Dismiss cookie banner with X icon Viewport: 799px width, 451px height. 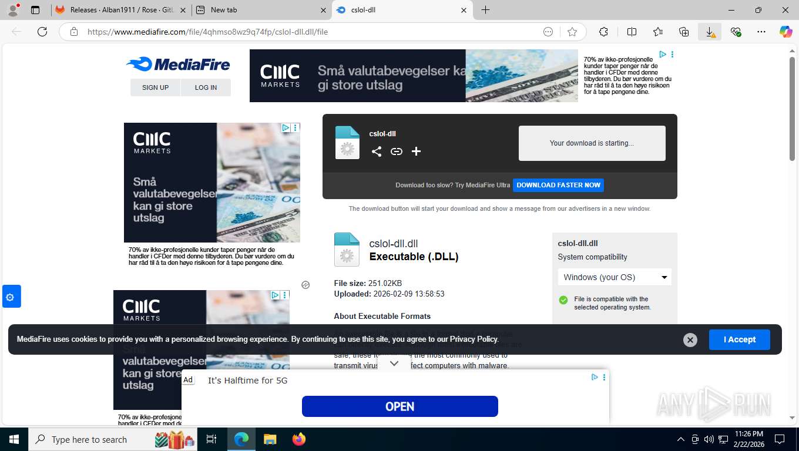click(690, 340)
